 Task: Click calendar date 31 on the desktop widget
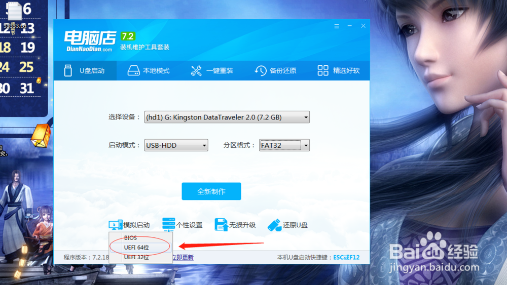tap(27, 88)
